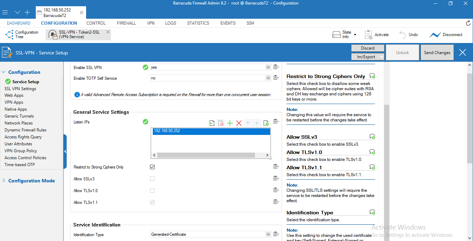
Task: Open Time-based OTP in sidebar
Action: 19,165
